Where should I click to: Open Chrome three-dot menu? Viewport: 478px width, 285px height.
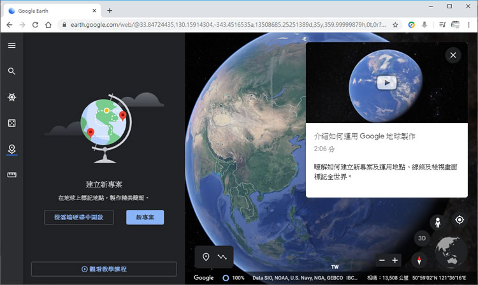[468, 25]
